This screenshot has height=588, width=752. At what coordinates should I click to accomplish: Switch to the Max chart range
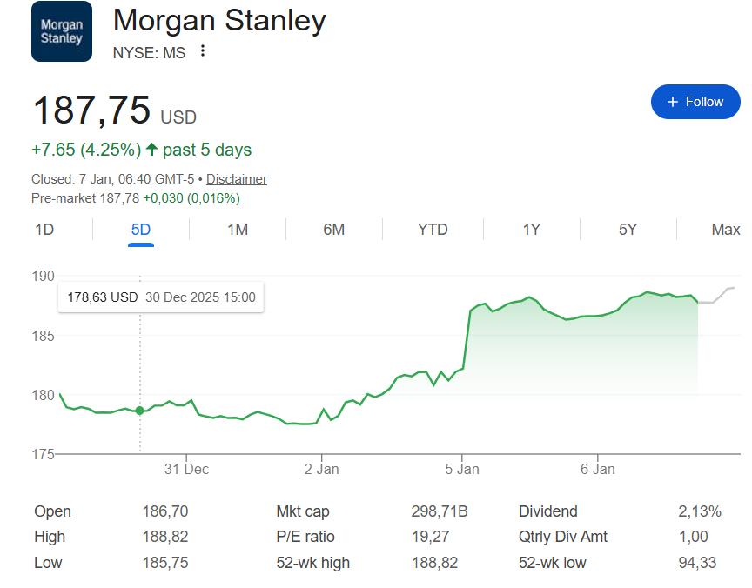pyautogui.click(x=725, y=230)
